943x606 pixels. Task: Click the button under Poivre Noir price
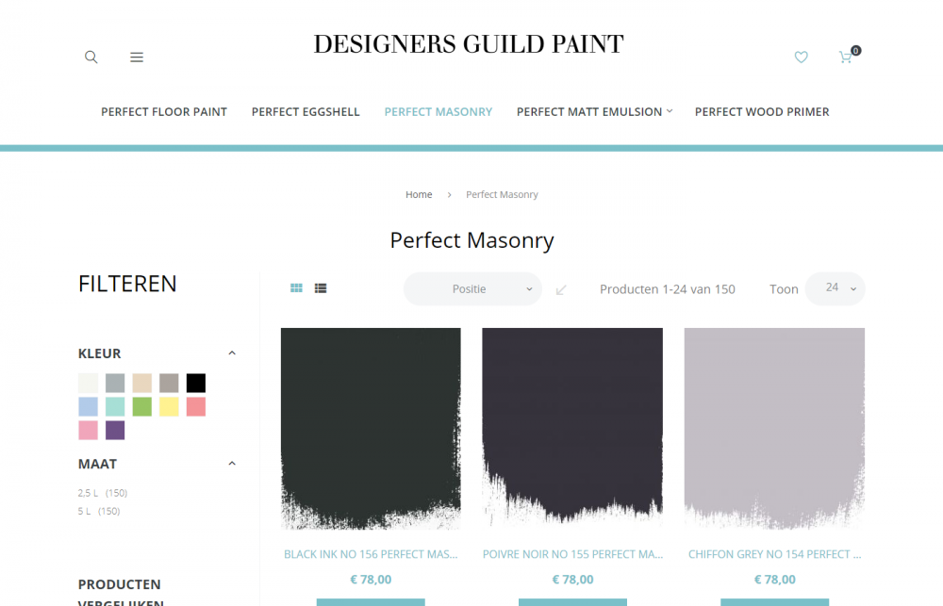tap(572, 602)
